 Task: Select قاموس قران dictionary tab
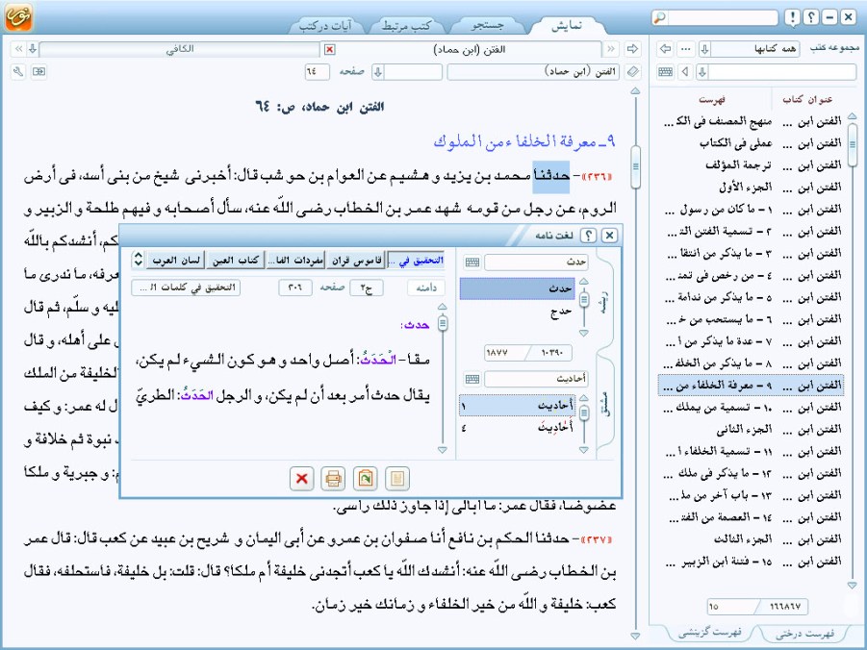(x=356, y=260)
